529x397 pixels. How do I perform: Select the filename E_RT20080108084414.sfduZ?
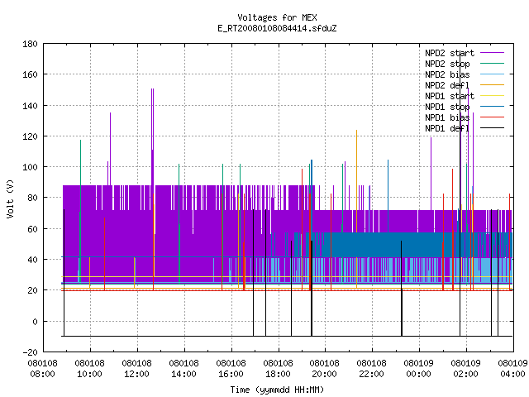point(277,28)
